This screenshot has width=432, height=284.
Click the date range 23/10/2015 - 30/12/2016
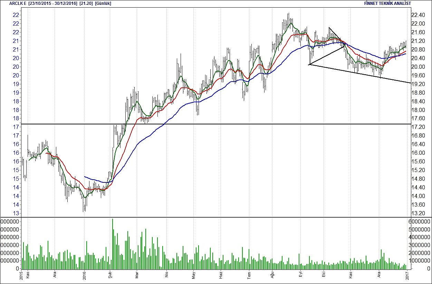[x=53, y=3]
